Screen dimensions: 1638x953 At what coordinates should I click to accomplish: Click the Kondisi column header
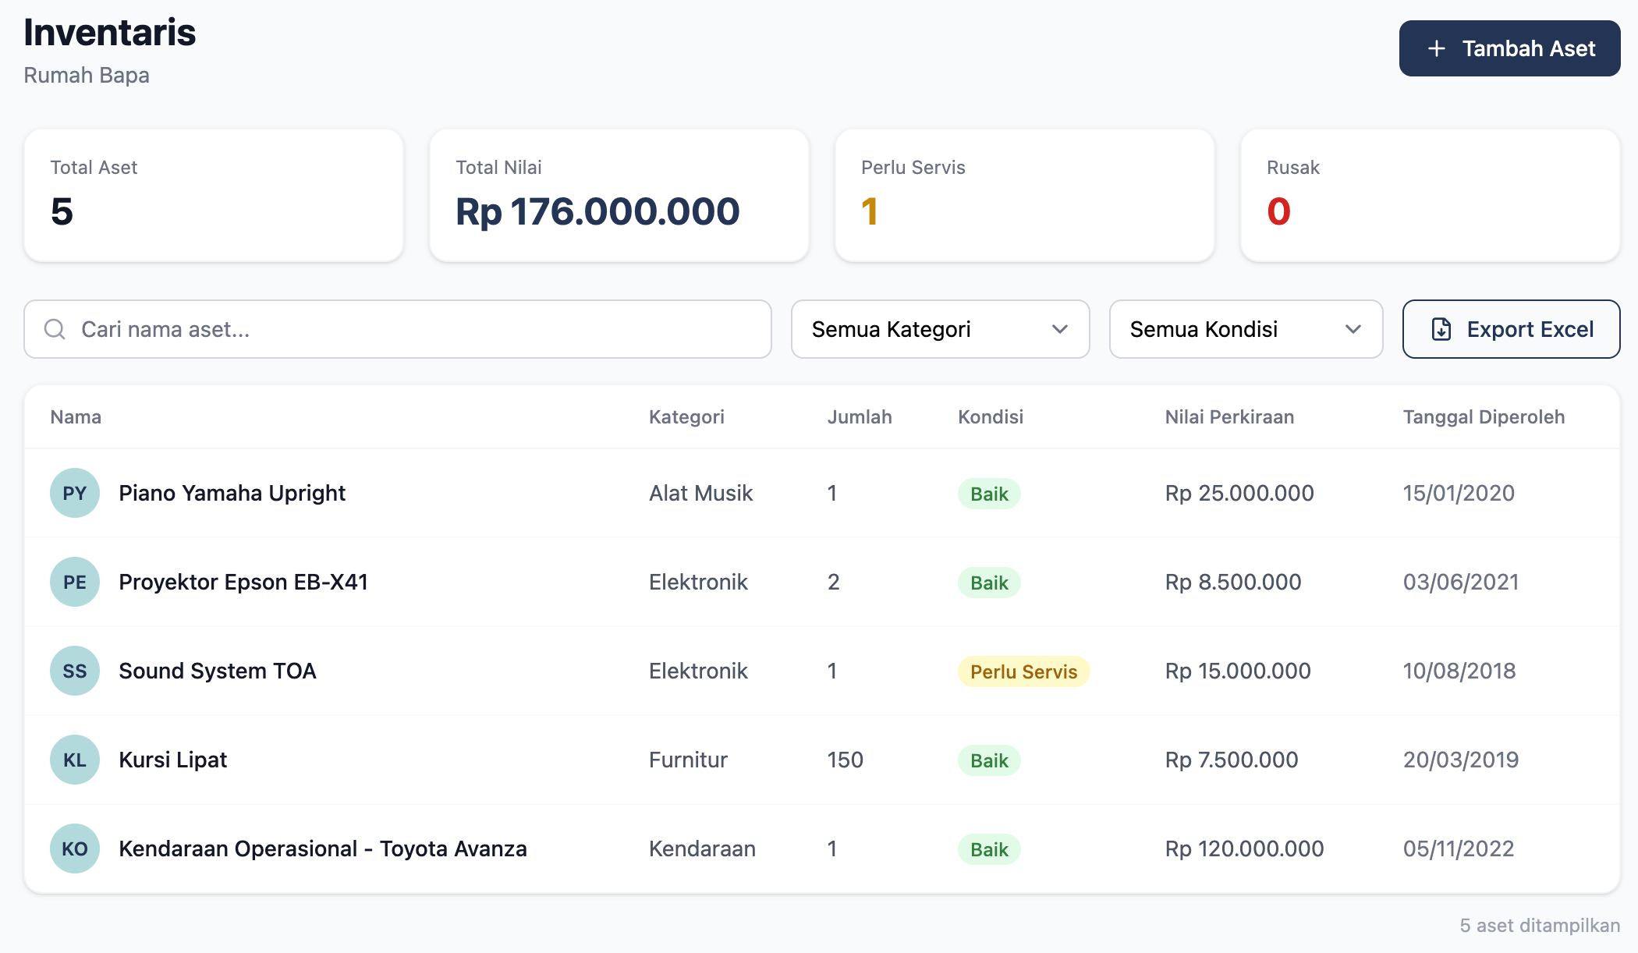[x=991, y=417]
